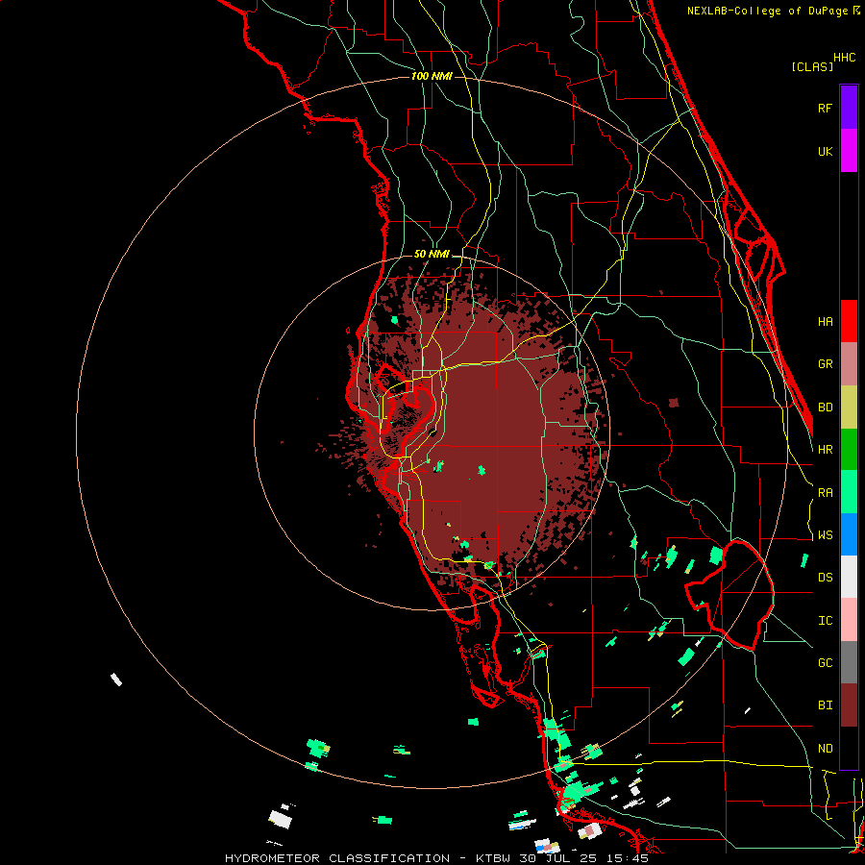The image size is (865, 865).
Task: Click the 'GC' legend label
Action: (825, 663)
